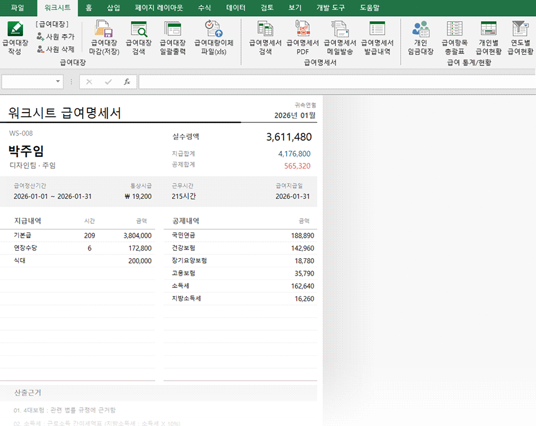Open 개인 임금대장 report
Screen dimensions: 536x426
pyautogui.click(x=421, y=37)
